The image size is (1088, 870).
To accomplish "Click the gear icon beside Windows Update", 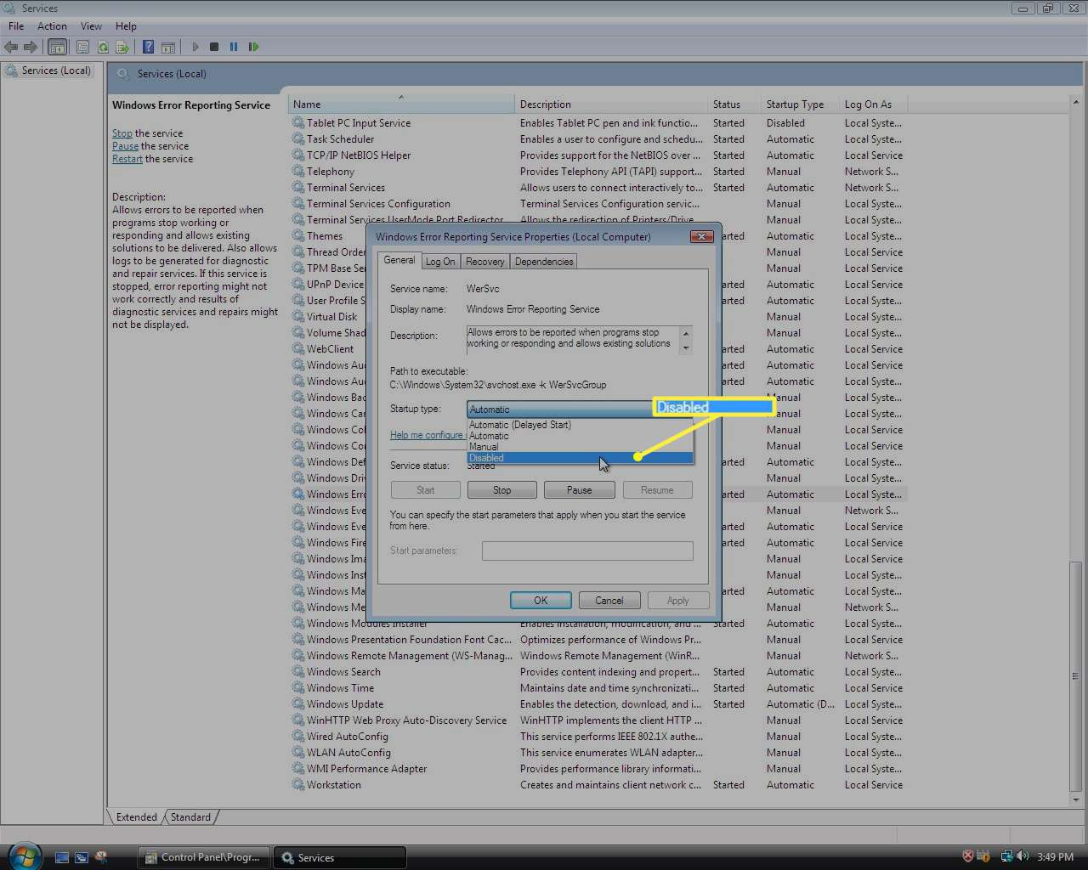I will [x=298, y=704].
